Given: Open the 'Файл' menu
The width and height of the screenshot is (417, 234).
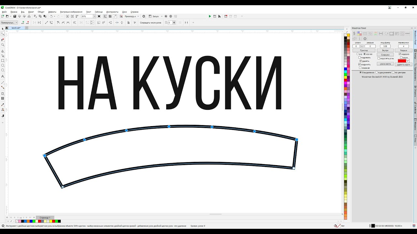Looking at the screenshot, I should pos(4,12).
